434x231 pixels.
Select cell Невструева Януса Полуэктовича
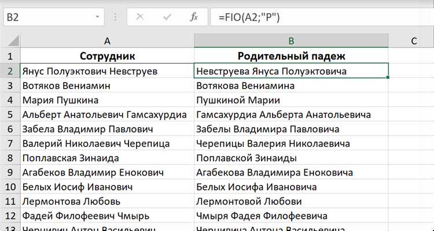(x=291, y=71)
